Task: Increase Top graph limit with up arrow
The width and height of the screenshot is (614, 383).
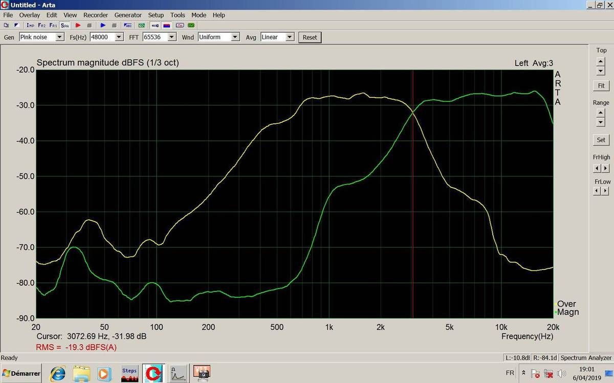Action: point(601,61)
